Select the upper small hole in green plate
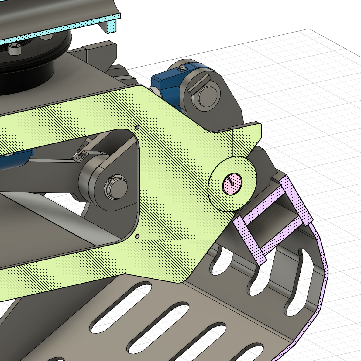The height and width of the screenshot is (361, 361). (x=137, y=127)
